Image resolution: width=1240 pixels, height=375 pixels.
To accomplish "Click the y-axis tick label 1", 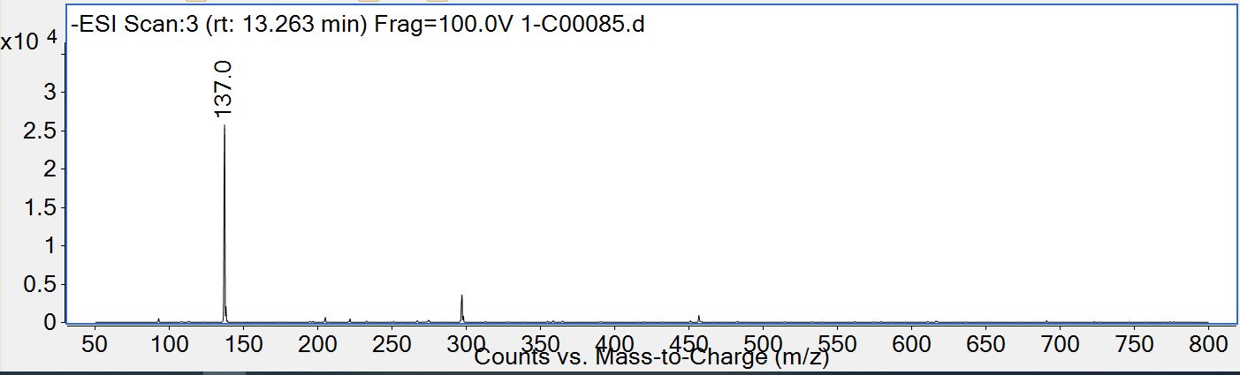I will coord(50,245).
